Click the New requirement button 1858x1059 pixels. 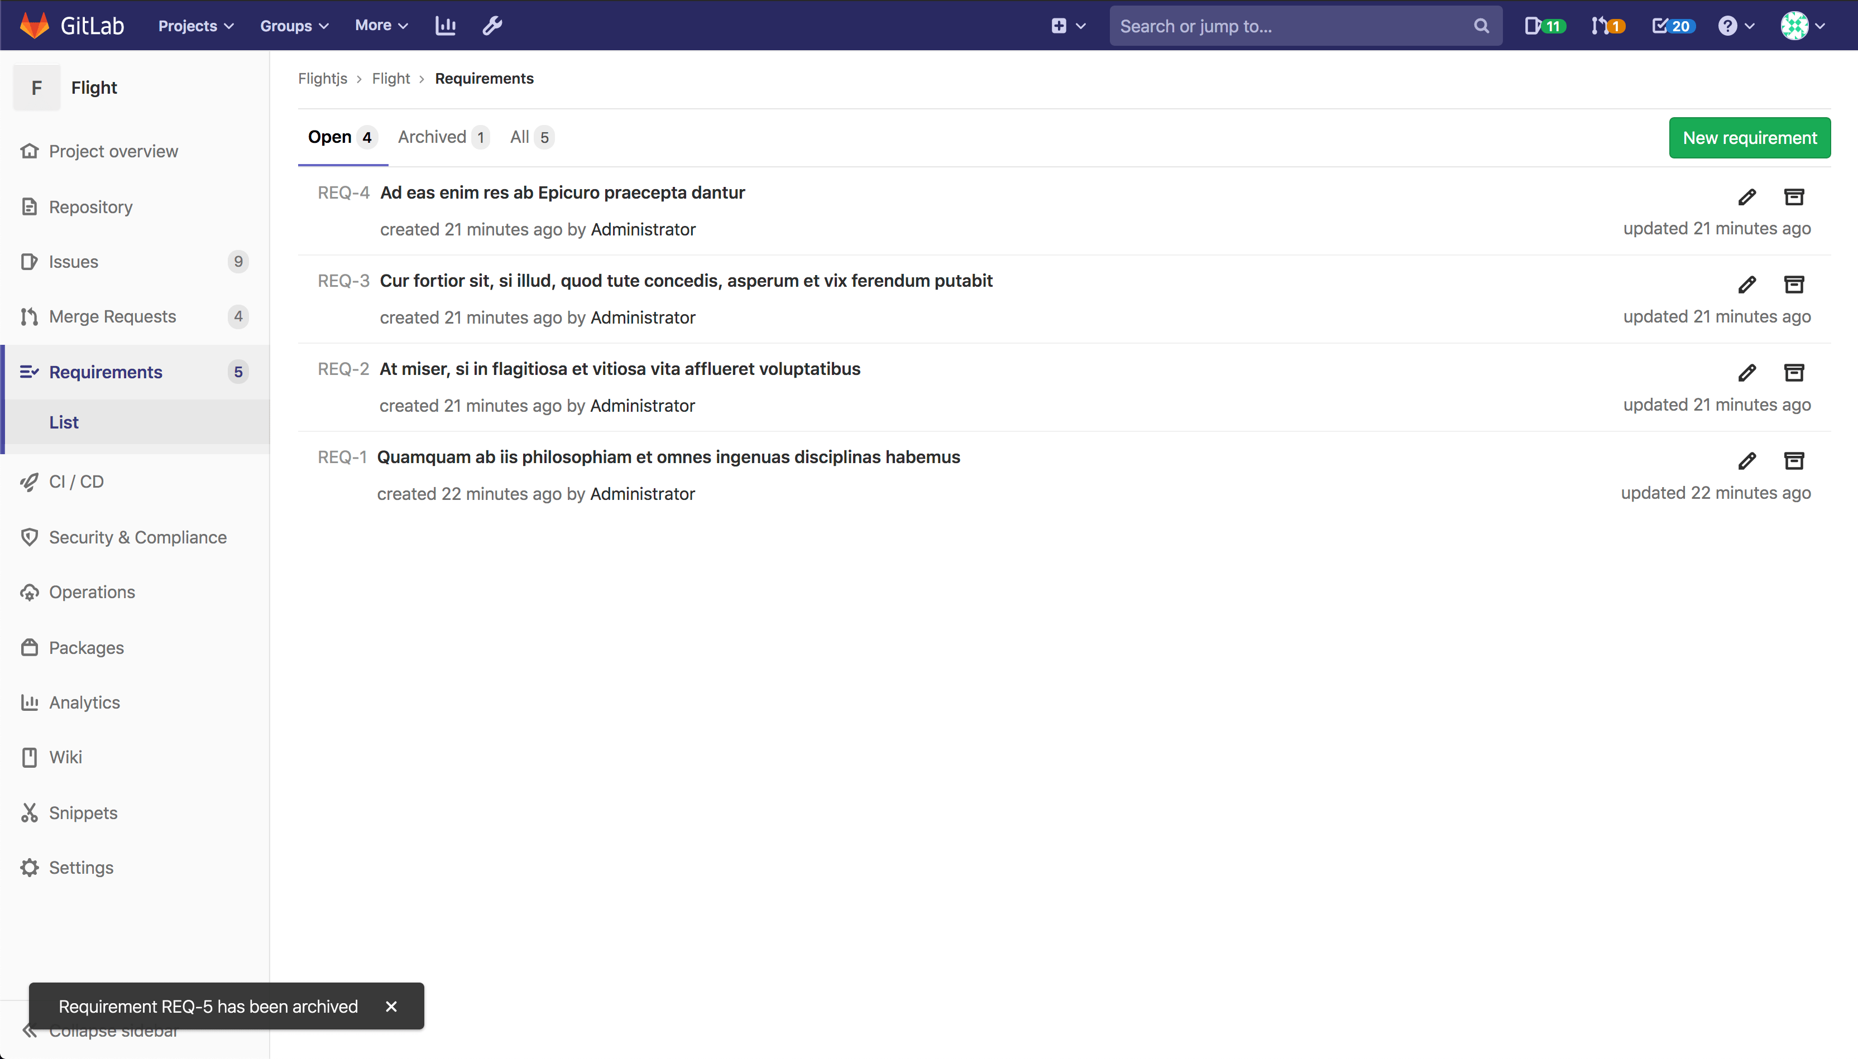tap(1750, 138)
